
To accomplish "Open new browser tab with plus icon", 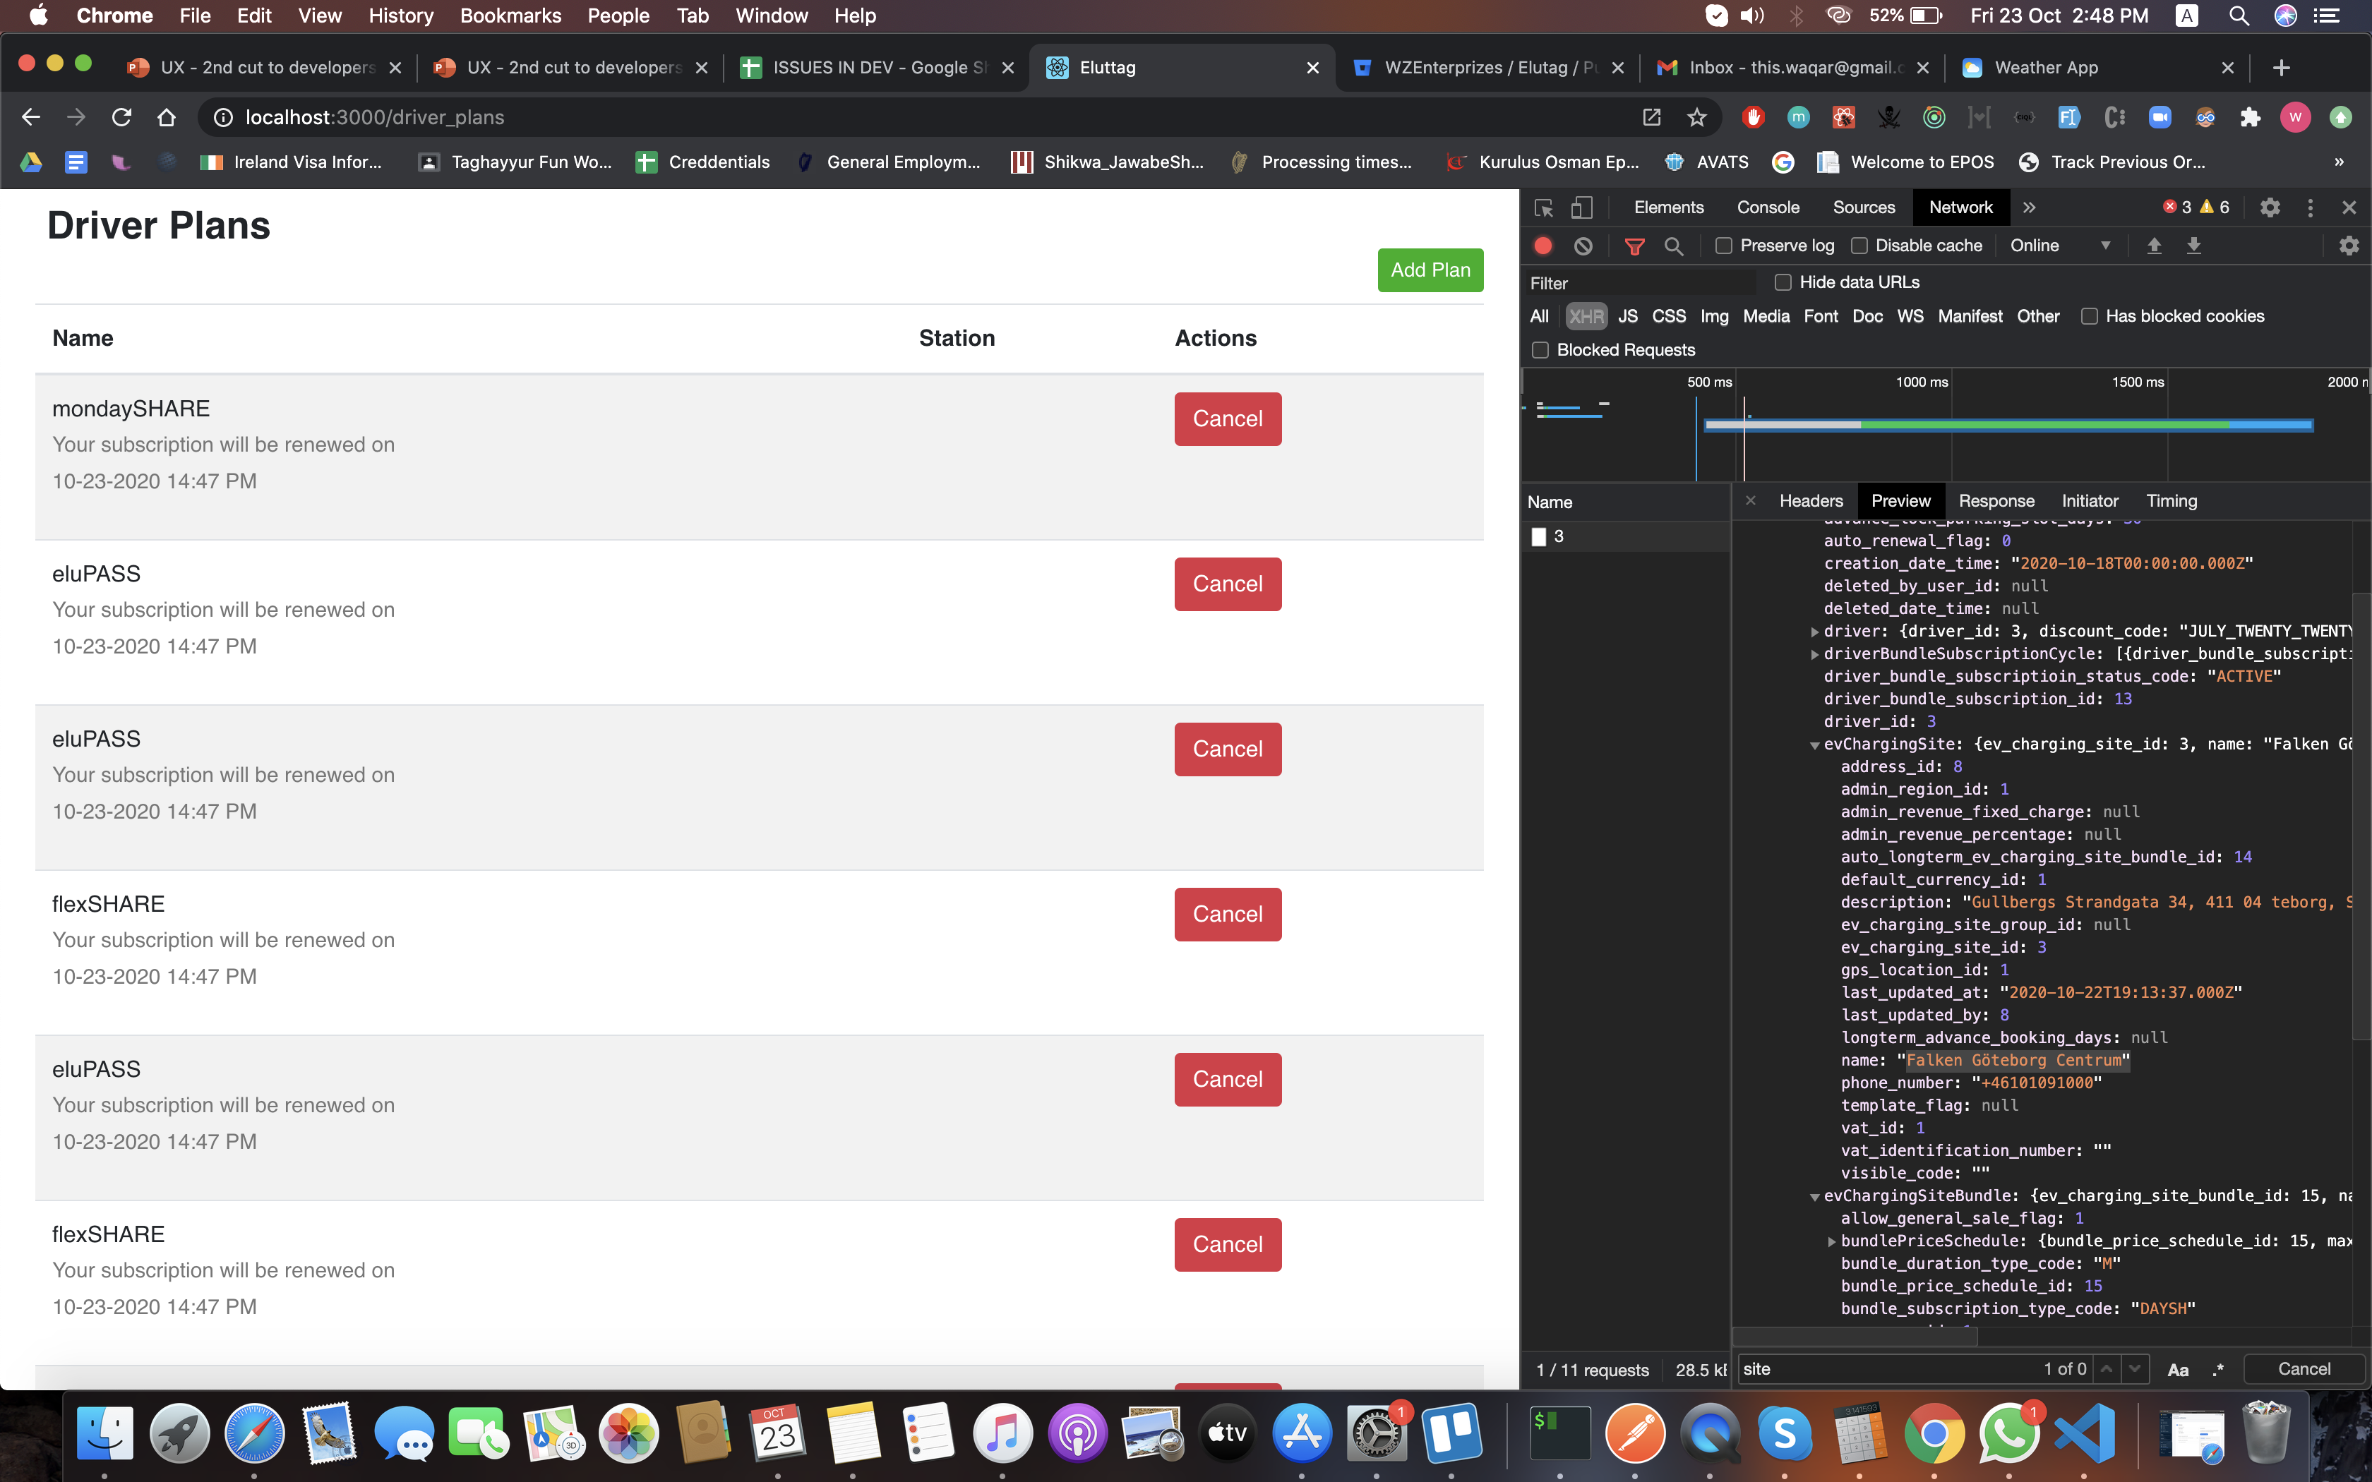I will pos(2282,68).
